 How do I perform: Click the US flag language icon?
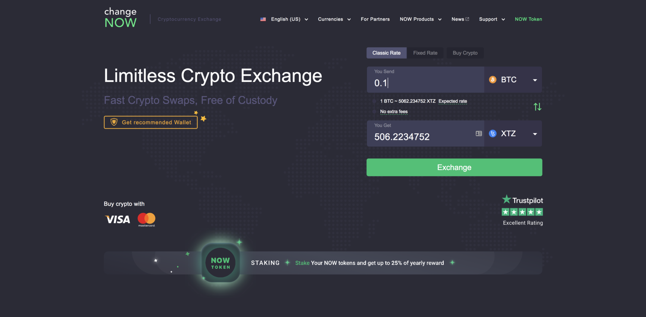[x=263, y=20]
